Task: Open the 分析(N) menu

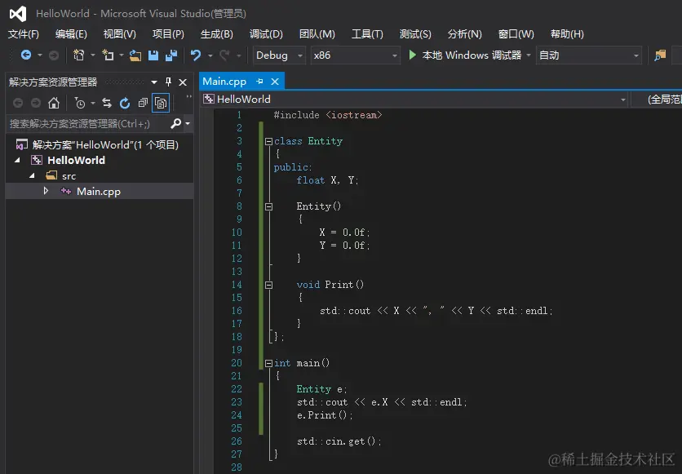Action: 464,34
